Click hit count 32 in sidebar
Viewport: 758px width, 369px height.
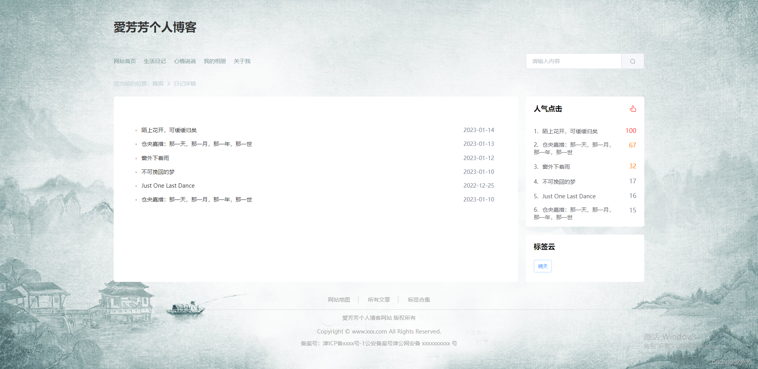click(632, 166)
